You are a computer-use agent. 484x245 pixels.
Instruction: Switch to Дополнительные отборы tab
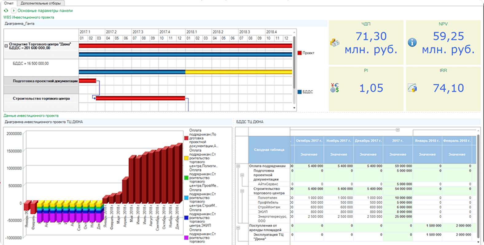41,3
